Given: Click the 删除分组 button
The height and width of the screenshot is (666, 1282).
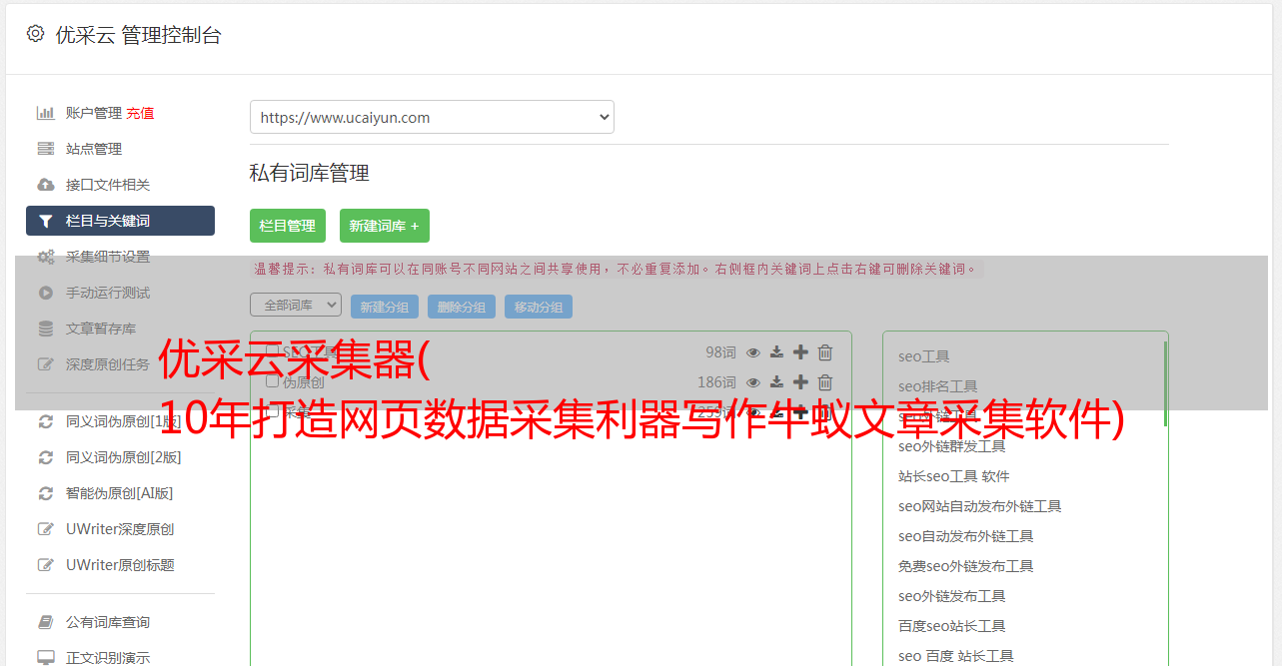Looking at the screenshot, I should coord(462,307).
